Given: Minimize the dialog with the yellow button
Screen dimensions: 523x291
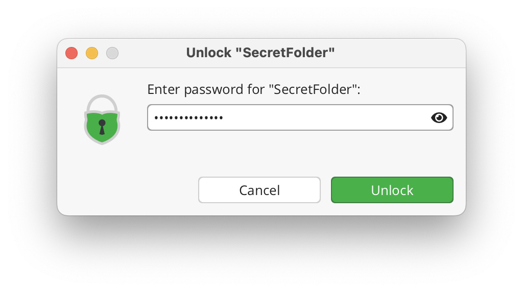Looking at the screenshot, I should point(92,53).
